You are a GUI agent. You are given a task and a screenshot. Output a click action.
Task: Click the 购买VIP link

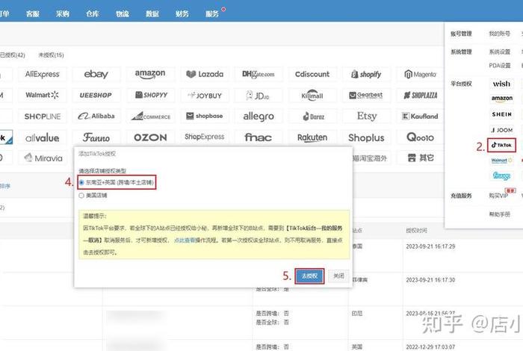498,196
